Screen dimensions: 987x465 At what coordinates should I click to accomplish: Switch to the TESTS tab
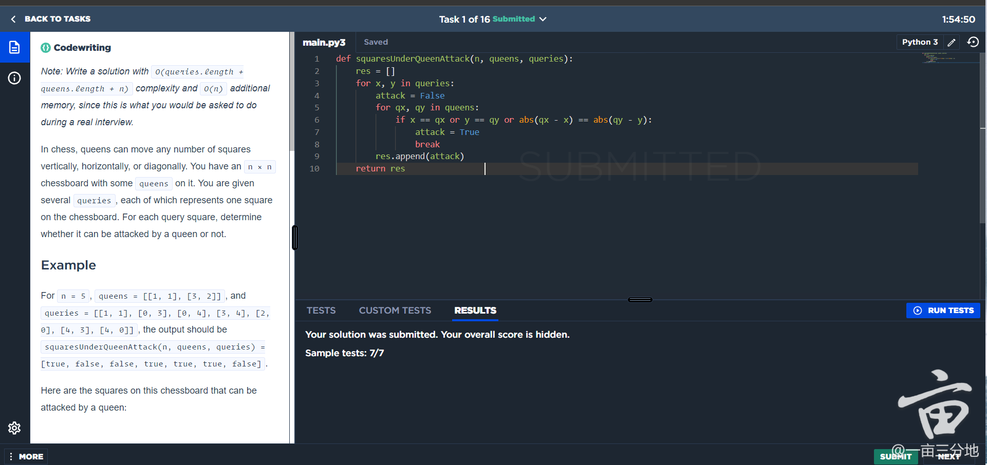point(321,311)
